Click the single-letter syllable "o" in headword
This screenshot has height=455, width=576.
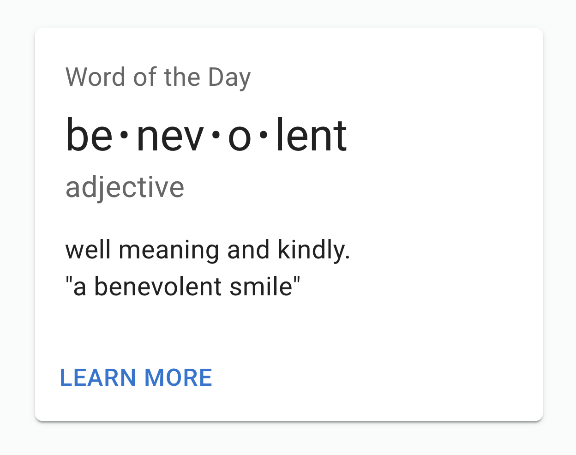pos(240,139)
